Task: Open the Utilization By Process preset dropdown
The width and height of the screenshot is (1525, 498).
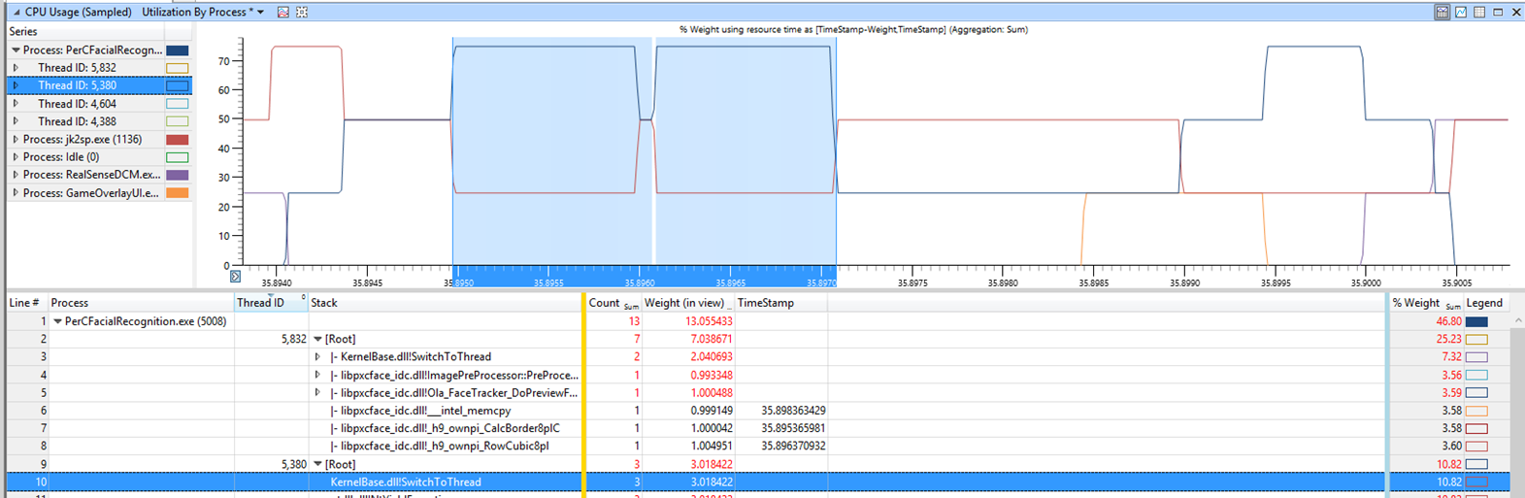Action: point(261,13)
